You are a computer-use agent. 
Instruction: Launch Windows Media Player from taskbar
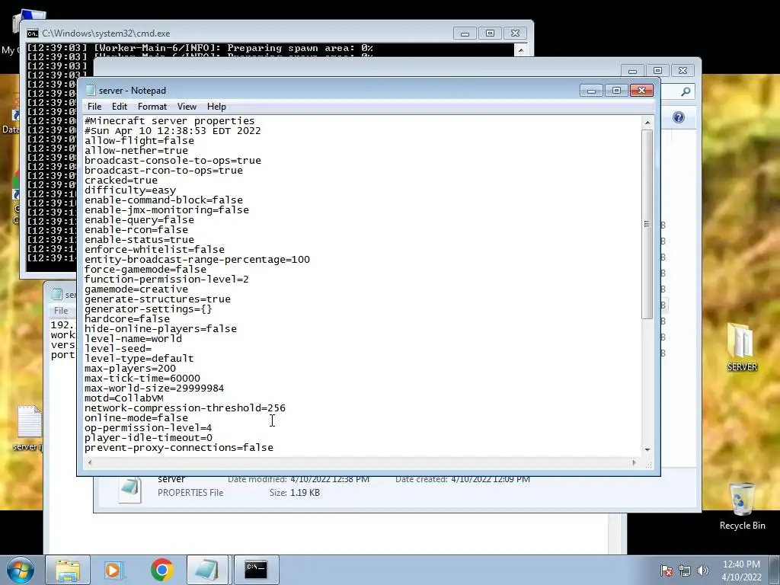113,570
